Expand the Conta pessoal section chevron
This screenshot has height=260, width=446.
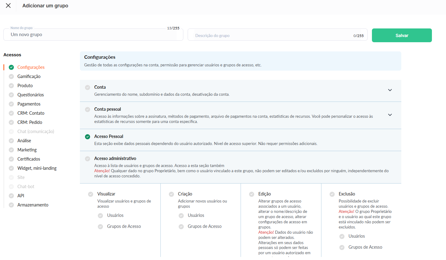pyautogui.click(x=390, y=115)
